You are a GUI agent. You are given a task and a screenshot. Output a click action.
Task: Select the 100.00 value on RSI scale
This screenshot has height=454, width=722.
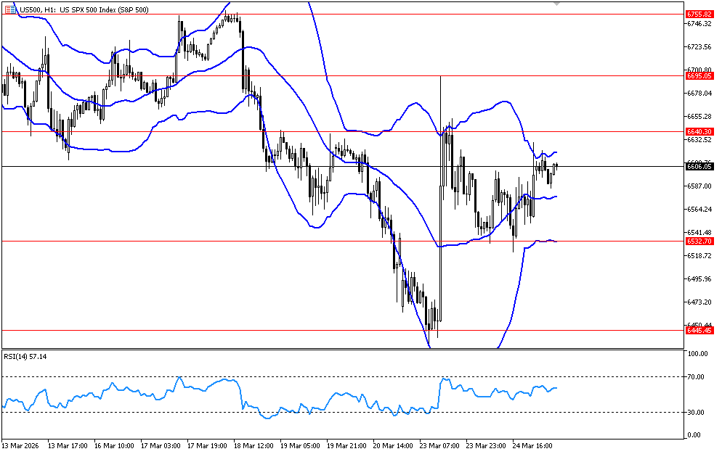698,354
